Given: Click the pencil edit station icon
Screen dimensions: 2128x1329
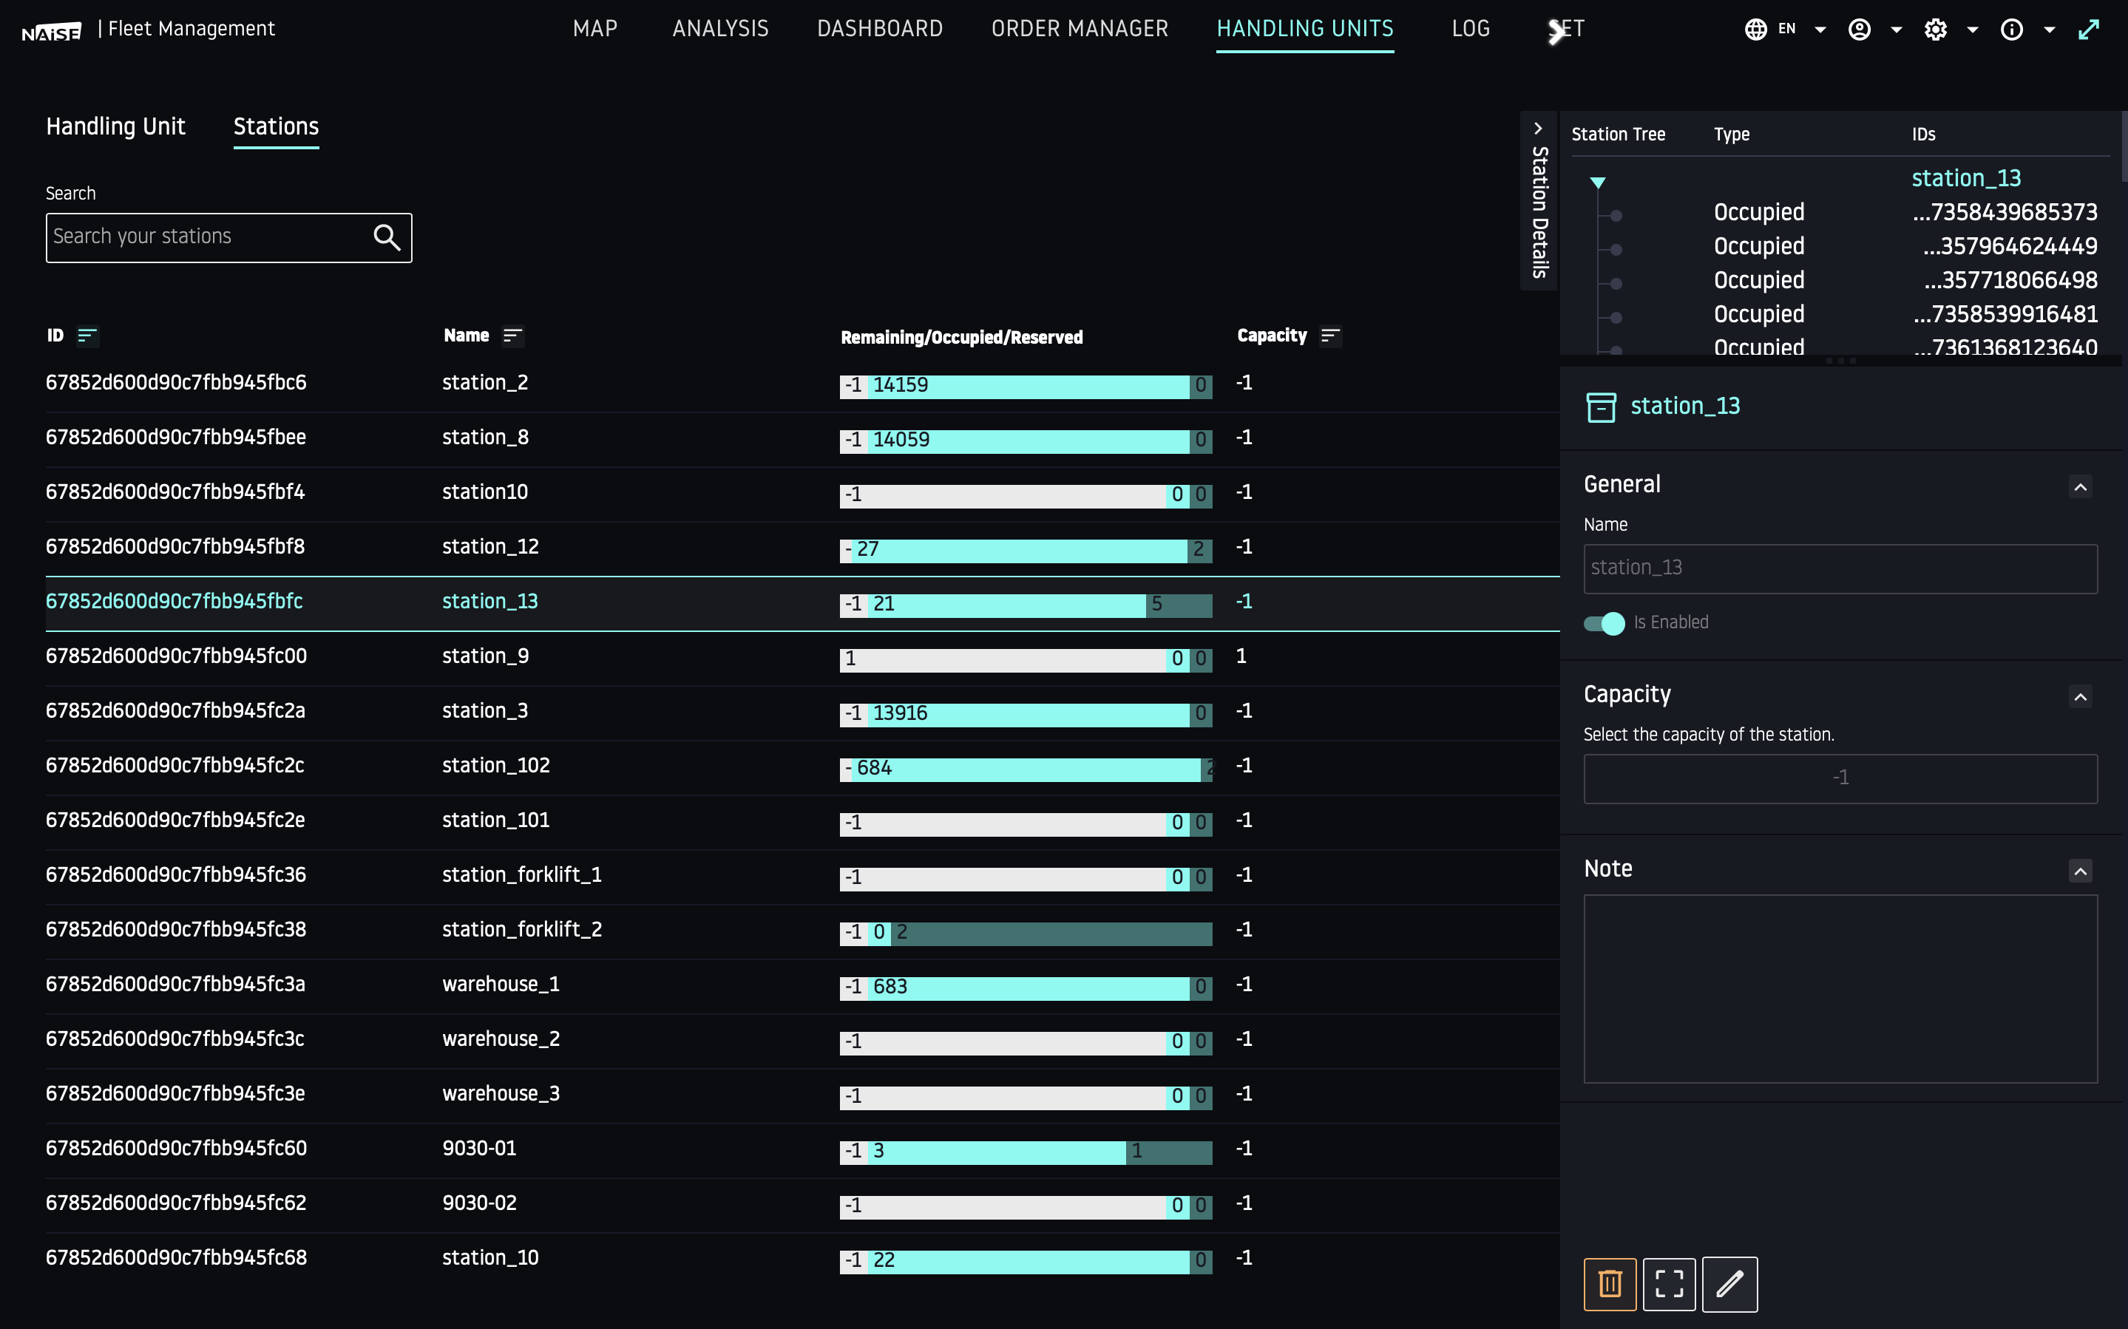Looking at the screenshot, I should pos(1729,1284).
